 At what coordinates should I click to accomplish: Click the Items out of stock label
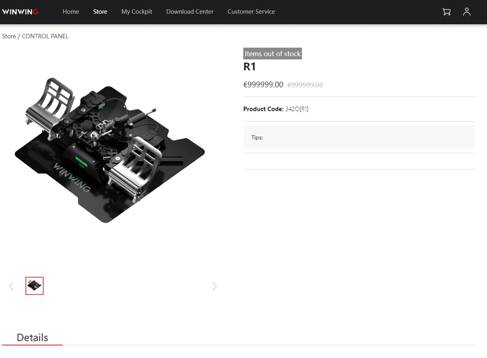click(x=272, y=53)
